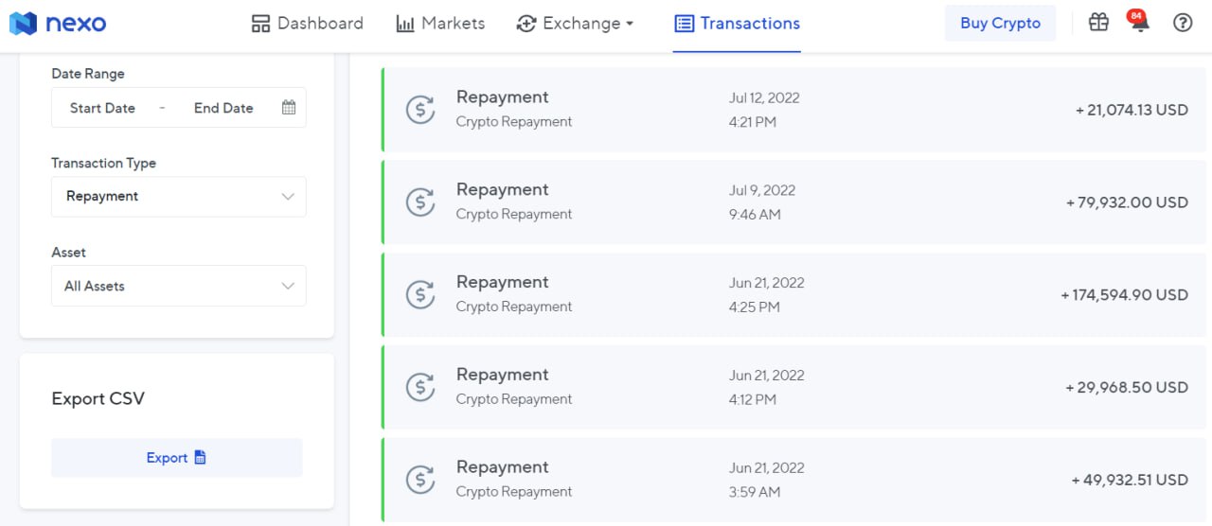Expand the All Assets dropdown
The image size is (1212, 526).
[179, 286]
